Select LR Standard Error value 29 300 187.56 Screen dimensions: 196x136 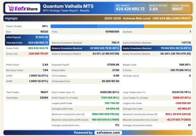click(x=110, y=81)
